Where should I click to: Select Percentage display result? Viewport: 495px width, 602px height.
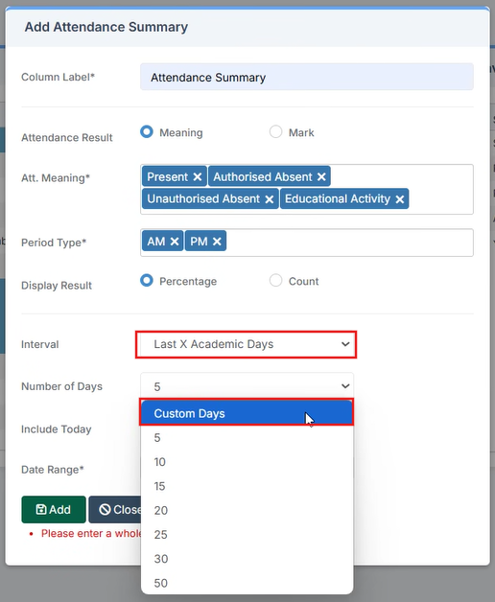tap(147, 280)
